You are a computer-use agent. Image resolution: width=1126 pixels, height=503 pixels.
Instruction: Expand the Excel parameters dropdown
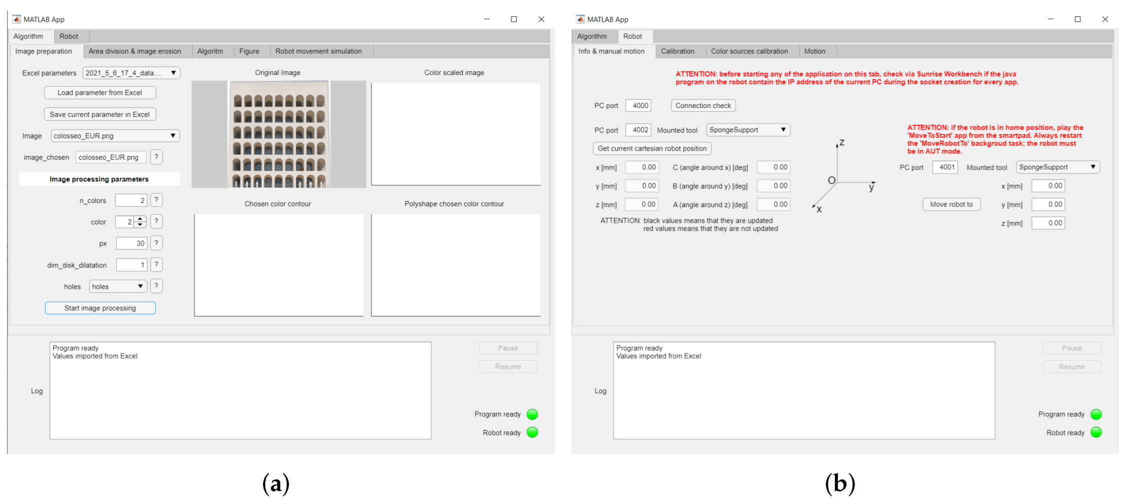(x=173, y=73)
